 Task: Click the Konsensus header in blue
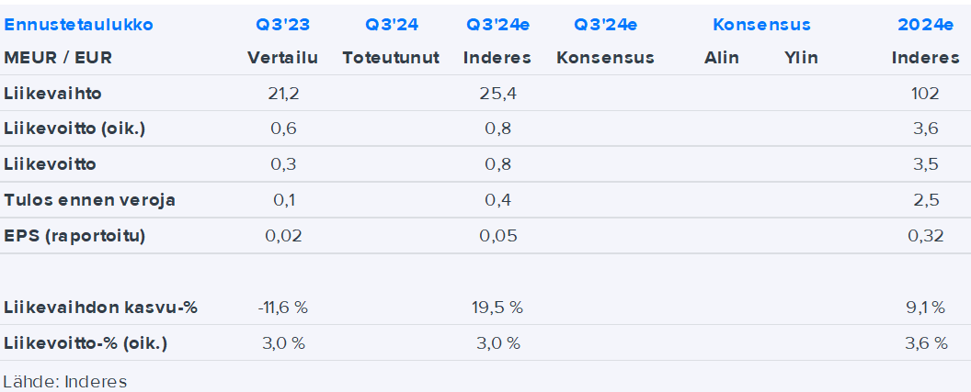[x=761, y=25]
